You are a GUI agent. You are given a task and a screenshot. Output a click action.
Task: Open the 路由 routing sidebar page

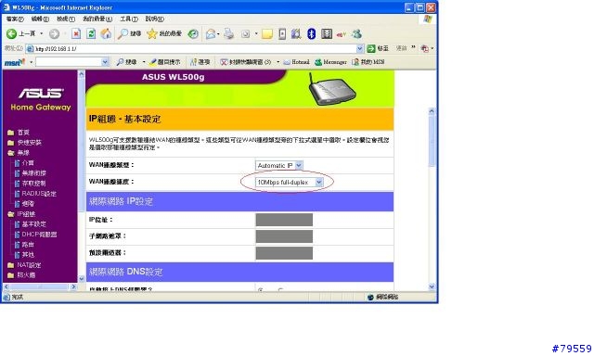[x=24, y=245]
